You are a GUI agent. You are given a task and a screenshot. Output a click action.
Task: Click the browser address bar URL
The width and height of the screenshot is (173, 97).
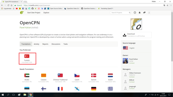[x=37, y=5]
